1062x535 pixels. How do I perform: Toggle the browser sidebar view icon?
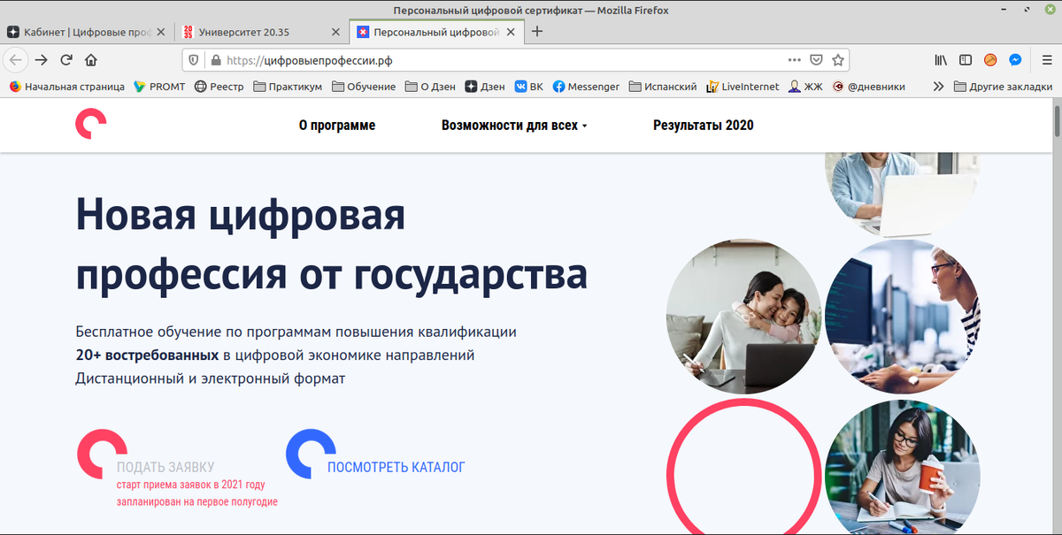[x=965, y=60]
